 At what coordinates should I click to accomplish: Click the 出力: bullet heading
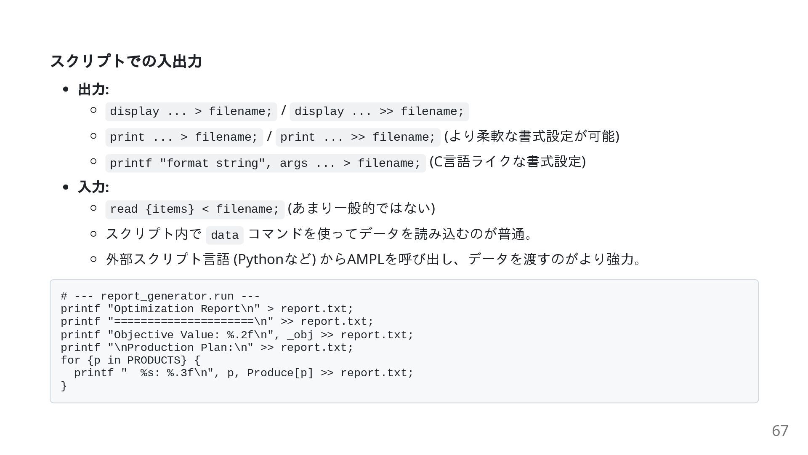click(93, 90)
